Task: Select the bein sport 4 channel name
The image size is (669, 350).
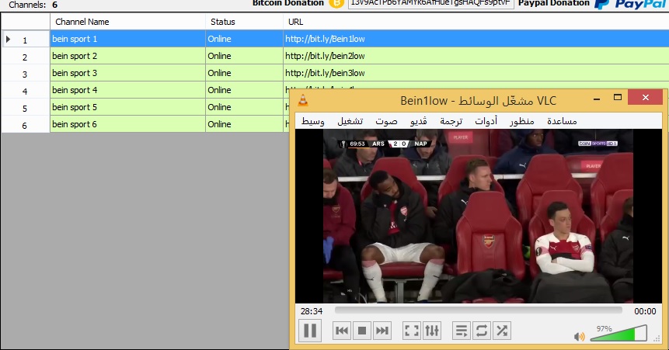Action: pyautogui.click(x=75, y=90)
